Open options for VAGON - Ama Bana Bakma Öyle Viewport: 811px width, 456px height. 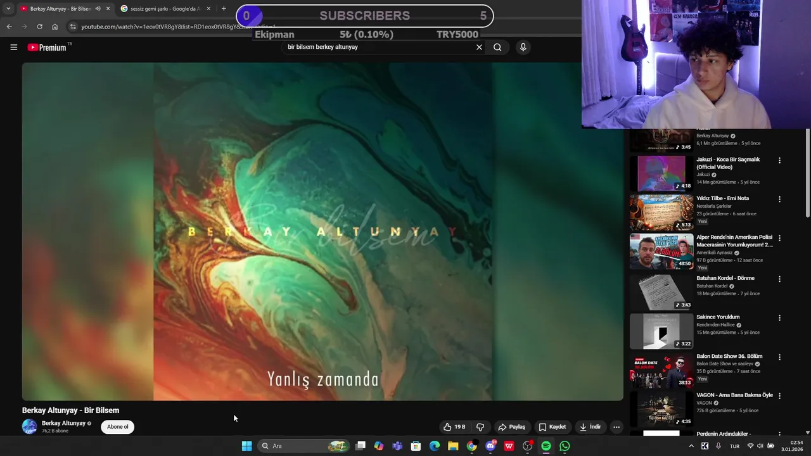click(x=779, y=396)
